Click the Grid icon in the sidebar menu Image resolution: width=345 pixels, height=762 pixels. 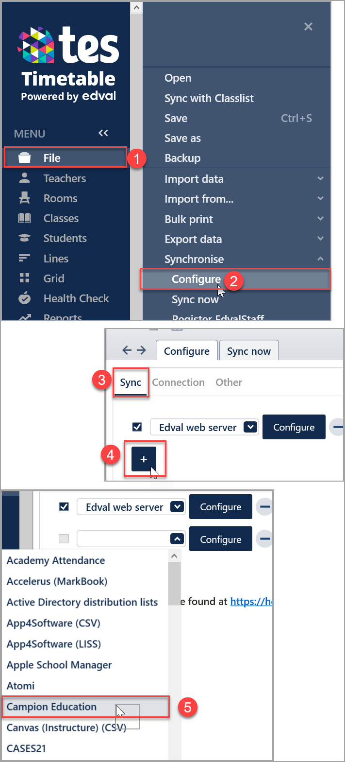tap(24, 278)
